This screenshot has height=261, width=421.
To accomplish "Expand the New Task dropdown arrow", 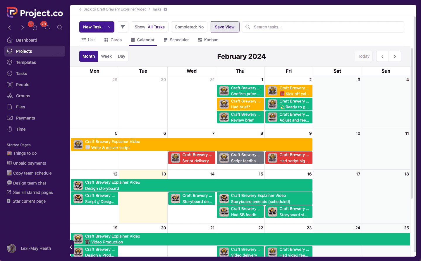I will point(109,27).
